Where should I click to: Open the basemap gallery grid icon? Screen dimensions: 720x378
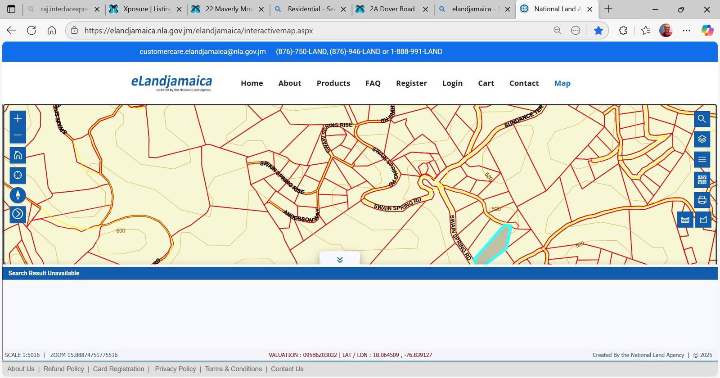pos(702,180)
